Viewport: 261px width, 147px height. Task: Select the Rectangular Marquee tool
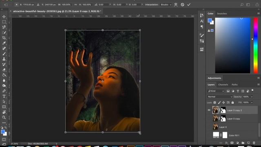(x=4, y=22)
